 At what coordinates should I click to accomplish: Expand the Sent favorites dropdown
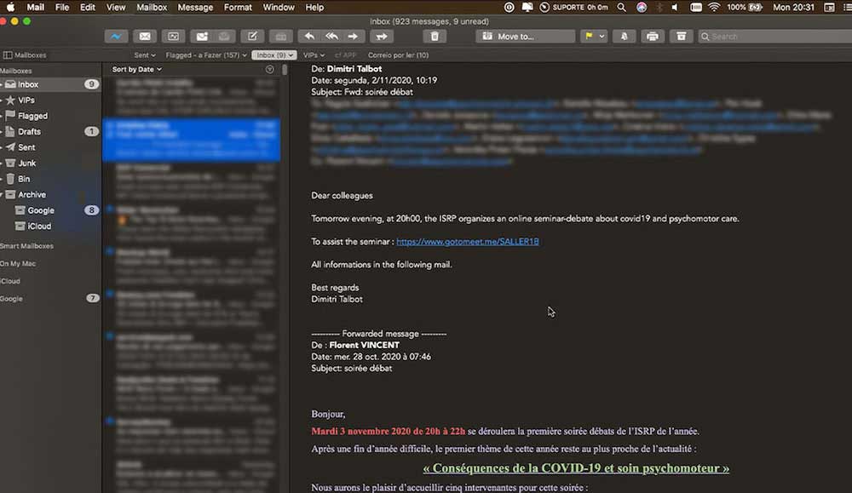pos(145,54)
